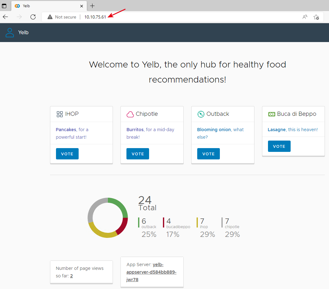
Task: Click the outback 25% legend entry
Action: (x=147, y=227)
